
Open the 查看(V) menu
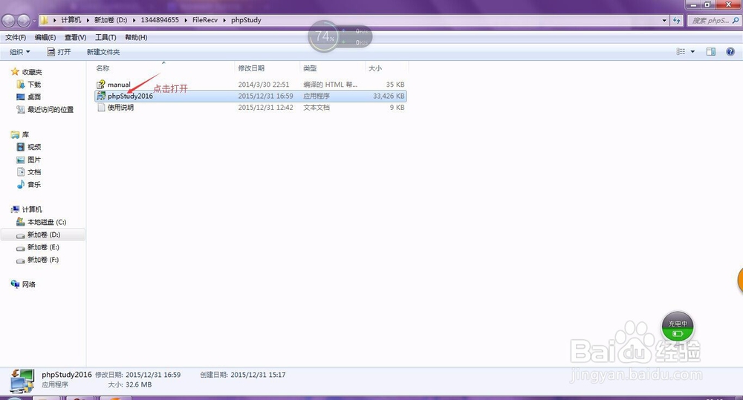point(75,37)
